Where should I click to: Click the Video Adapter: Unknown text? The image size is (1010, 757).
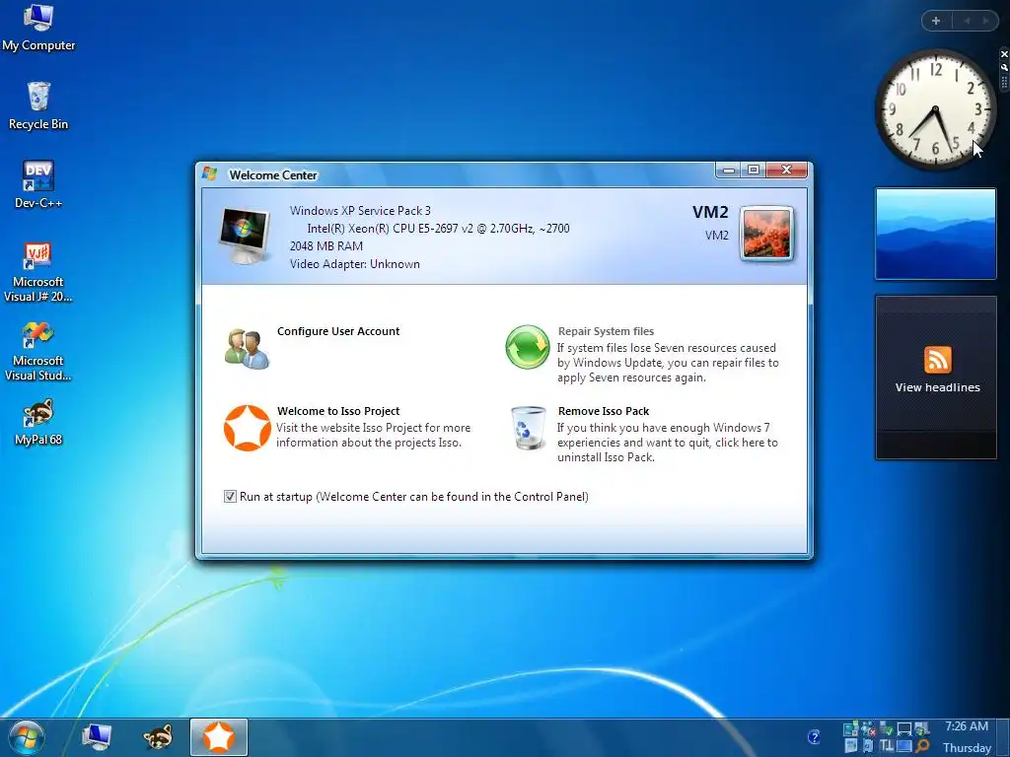(x=354, y=264)
